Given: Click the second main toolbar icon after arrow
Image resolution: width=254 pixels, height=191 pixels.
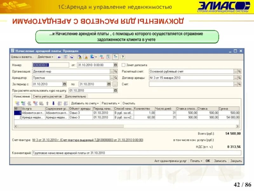Looking at the screenshot, I should 65,57.
